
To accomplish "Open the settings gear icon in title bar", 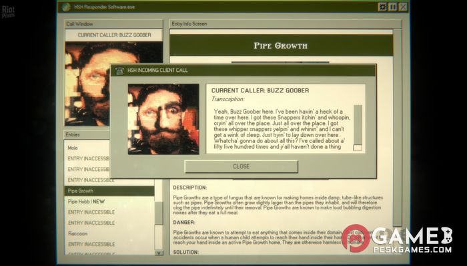I will click(x=382, y=7).
